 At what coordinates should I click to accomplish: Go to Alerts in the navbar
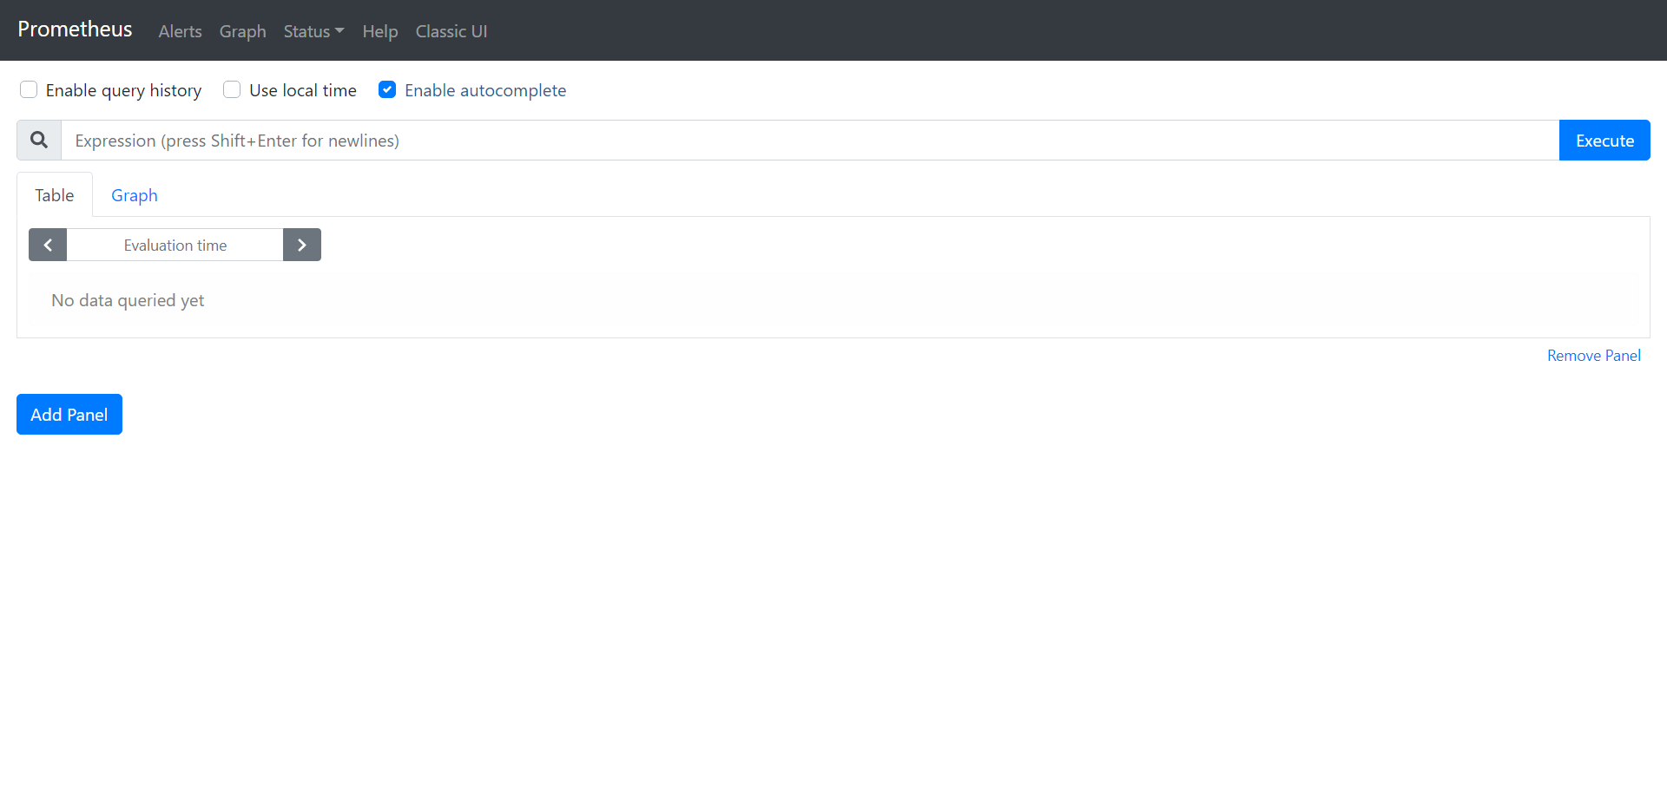180,31
